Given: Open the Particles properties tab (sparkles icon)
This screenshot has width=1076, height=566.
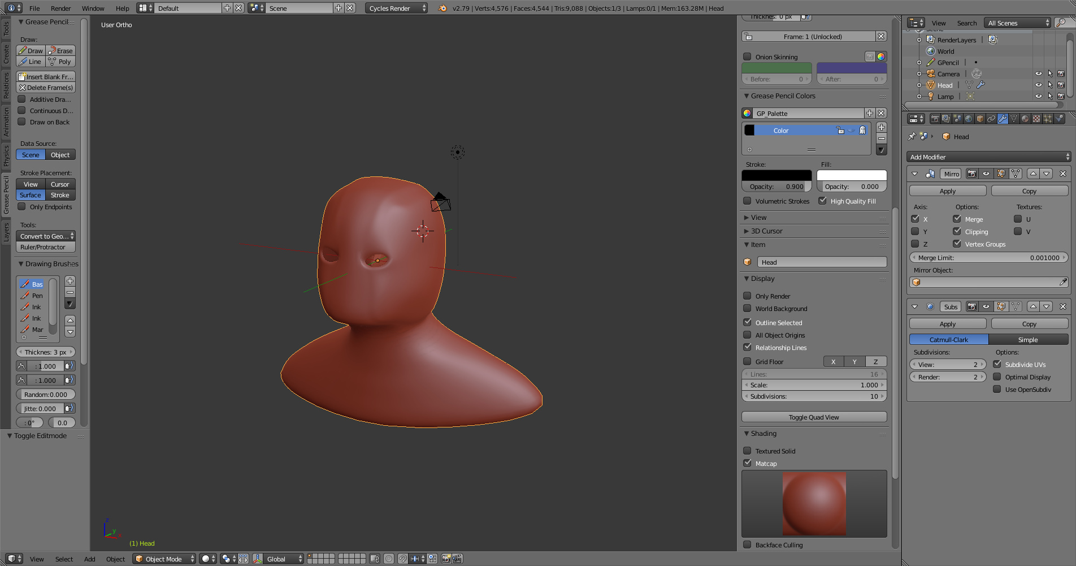Looking at the screenshot, I should pyautogui.click(x=1048, y=119).
